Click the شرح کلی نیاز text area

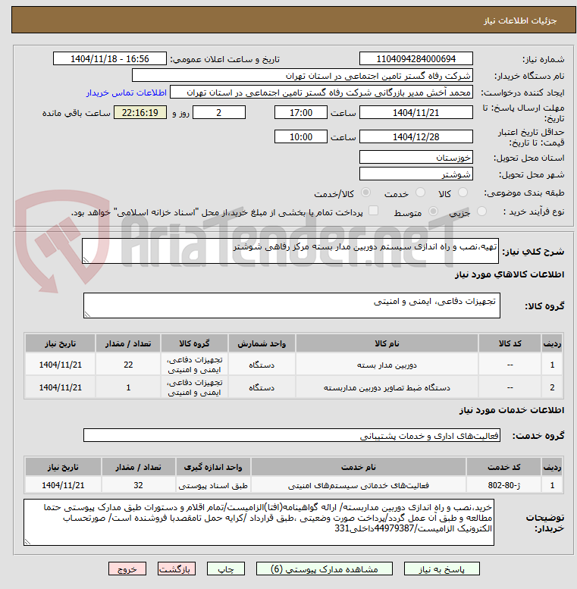pyautogui.click(x=290, y=251)
